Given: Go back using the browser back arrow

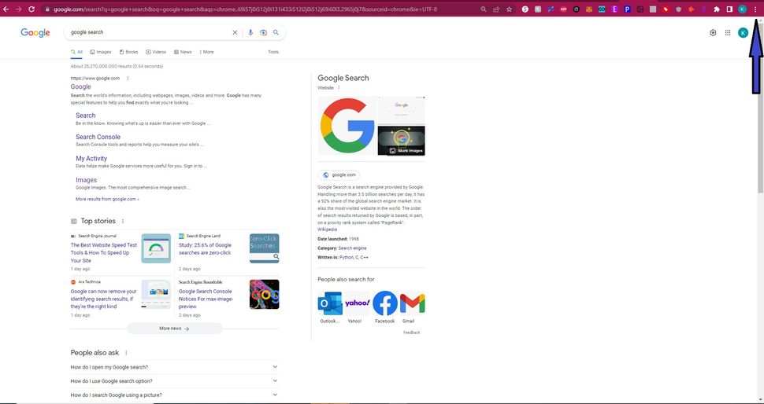Looking at the screenshot, I should point(6,9).
